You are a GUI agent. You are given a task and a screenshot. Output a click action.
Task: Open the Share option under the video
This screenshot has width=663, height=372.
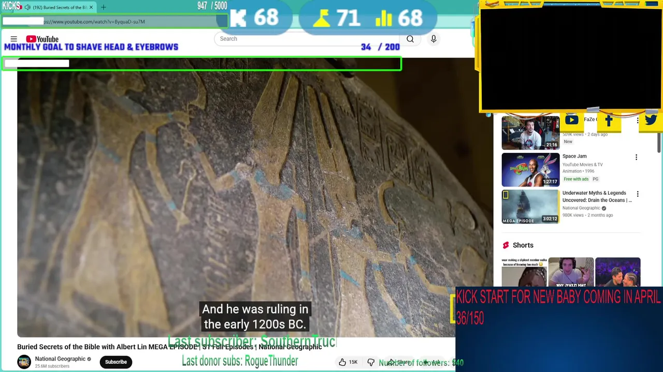399,362
